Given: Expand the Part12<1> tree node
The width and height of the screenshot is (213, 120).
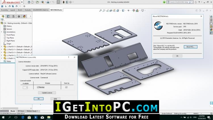Looking at the screenshot, I should point(2,49).
